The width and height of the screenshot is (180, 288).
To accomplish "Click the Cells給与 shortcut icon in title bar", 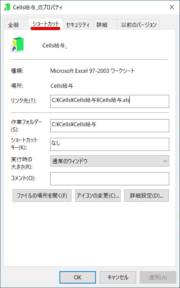I will coord(7,7).
